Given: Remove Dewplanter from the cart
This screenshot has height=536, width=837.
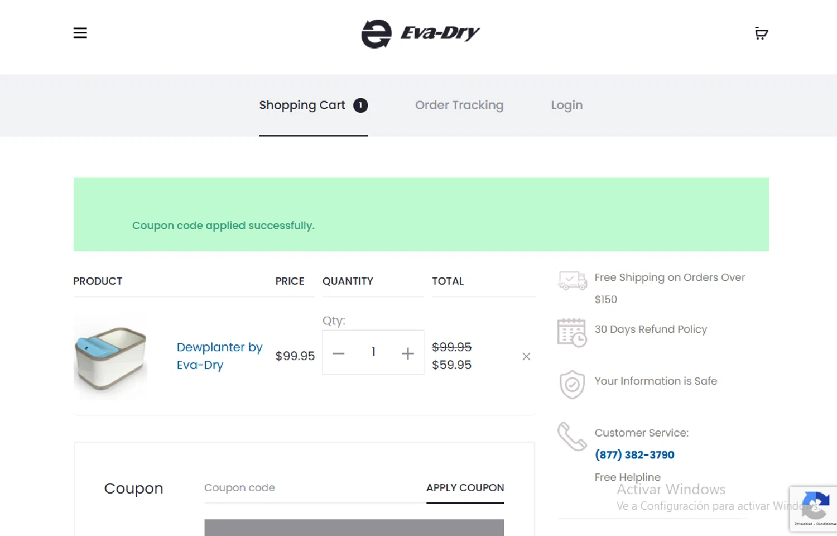Looking at the screenshot, I should (x=526, y=356).
